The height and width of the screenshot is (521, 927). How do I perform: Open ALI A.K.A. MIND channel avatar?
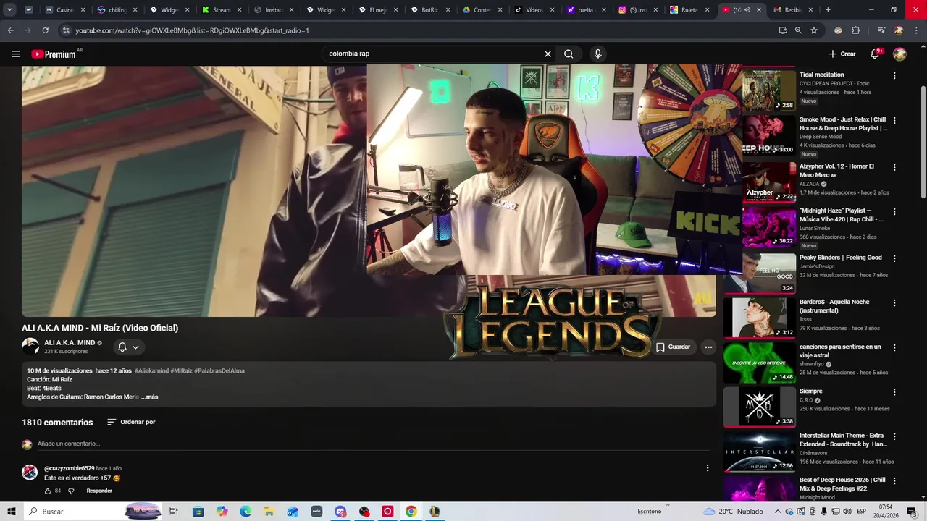coord(30,346)
